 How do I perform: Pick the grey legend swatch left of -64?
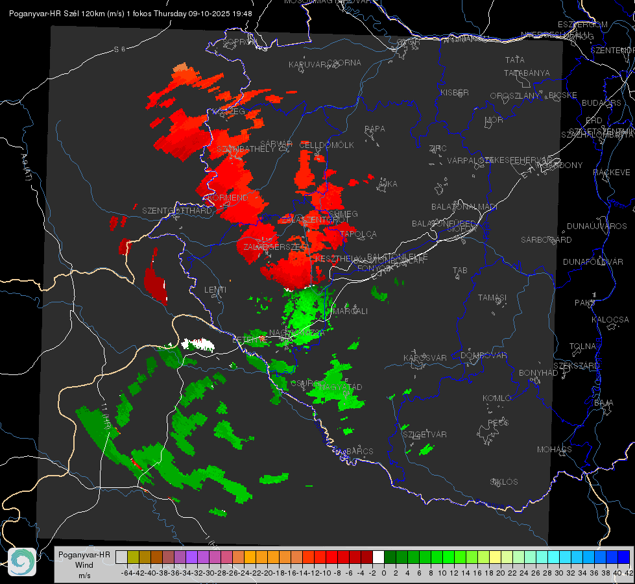tap(121, 557)
